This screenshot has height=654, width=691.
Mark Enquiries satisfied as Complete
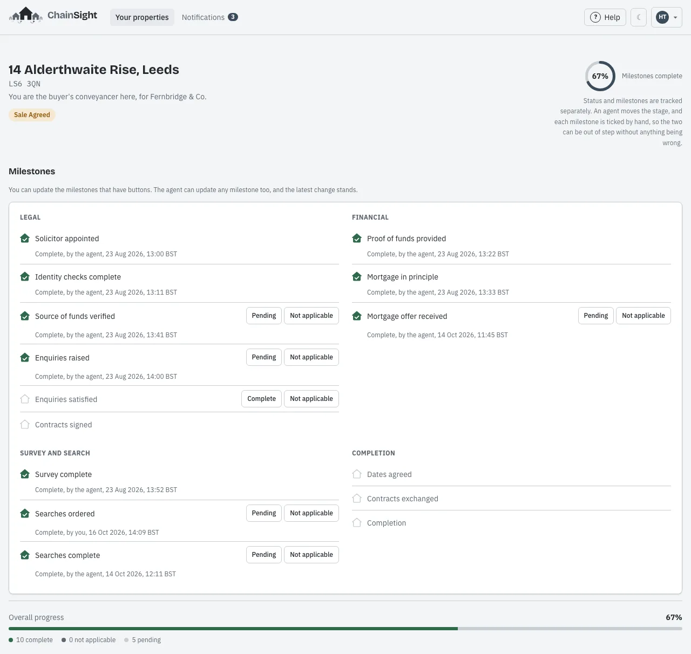coord(261,399)
